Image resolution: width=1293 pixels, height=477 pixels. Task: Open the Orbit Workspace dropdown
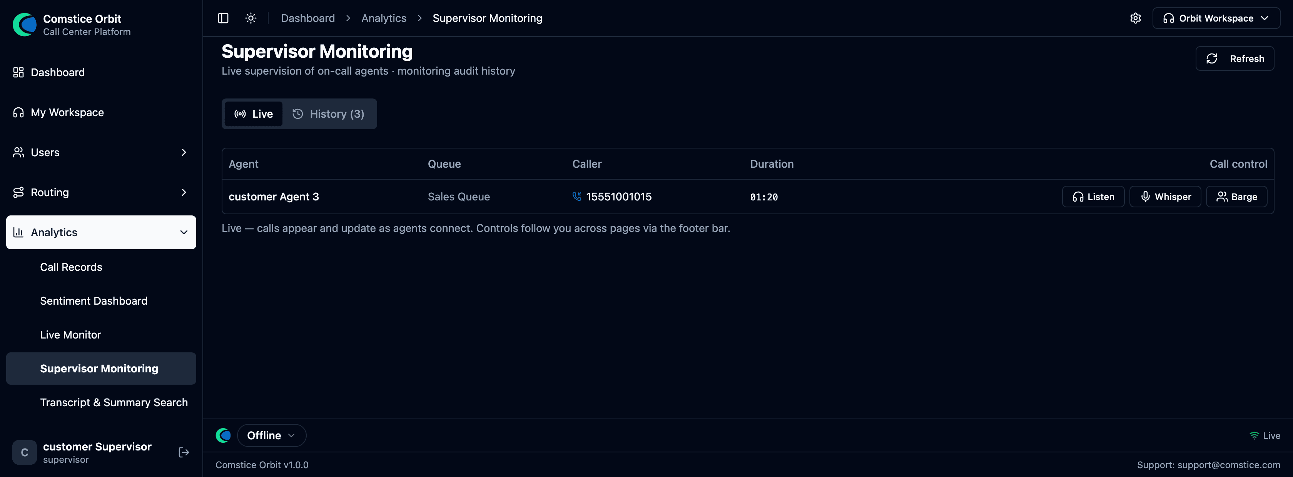tap(1216, 18)
